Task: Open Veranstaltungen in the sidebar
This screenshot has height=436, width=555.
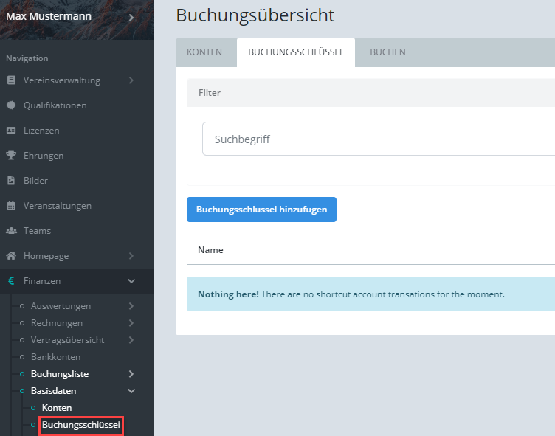Action: pyautogui.click(x=58, y=206)
